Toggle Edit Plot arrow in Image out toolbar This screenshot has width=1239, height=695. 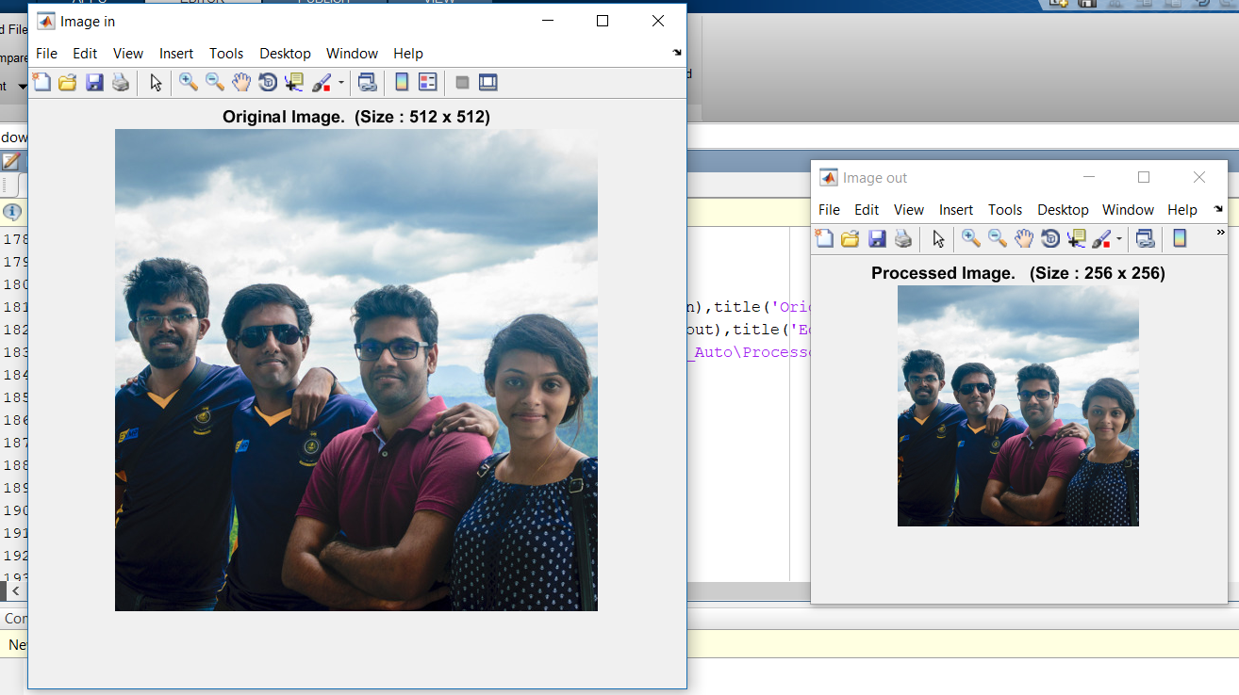tap(938, 239)
